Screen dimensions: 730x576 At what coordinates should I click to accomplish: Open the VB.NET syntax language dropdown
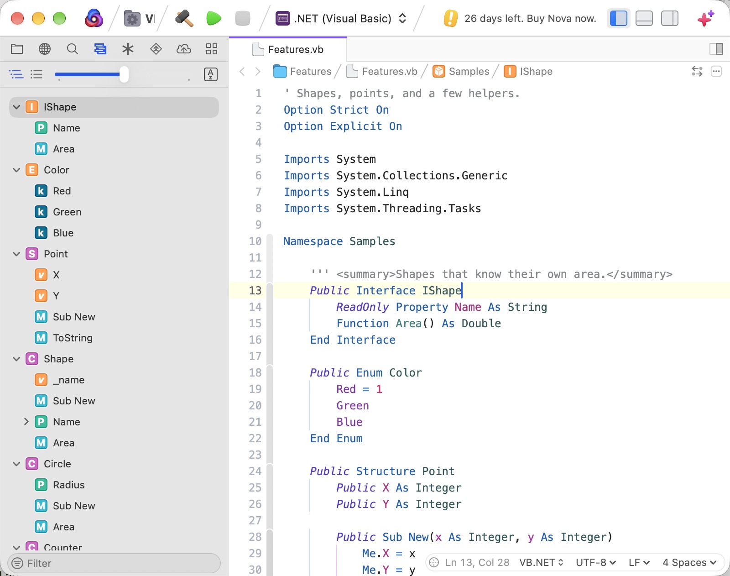pyautogui.click(x=542, y=562)
